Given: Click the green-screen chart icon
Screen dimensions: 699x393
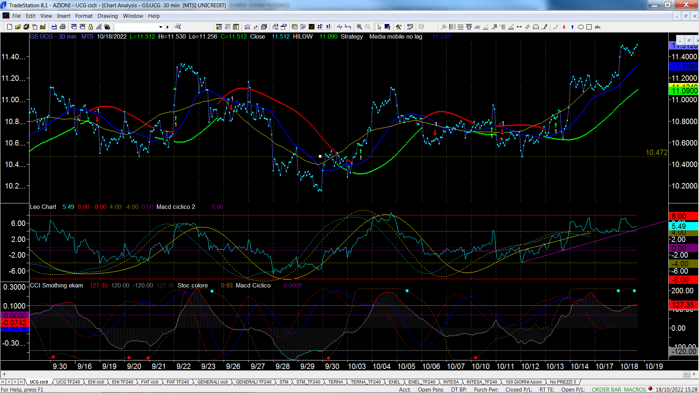Looking at the screenshot, I should (x=312, y=27).
